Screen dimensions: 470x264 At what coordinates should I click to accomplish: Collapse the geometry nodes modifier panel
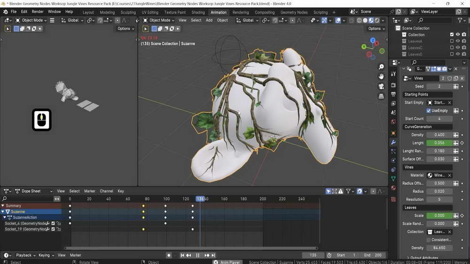pyautogui.click(x=403, y=69)
